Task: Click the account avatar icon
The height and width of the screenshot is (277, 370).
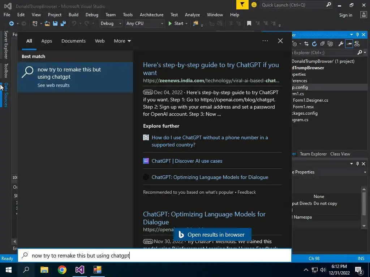Action: coord(363,15)
